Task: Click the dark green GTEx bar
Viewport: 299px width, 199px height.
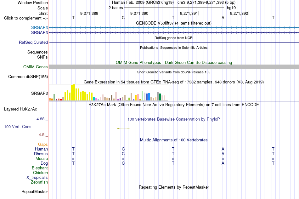Action: click(x=160, y=97)
